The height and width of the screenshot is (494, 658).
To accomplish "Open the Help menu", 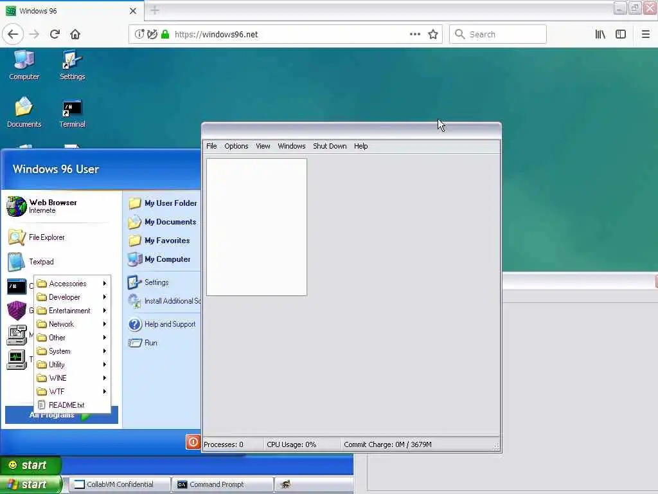I will (x=361, y=146).
